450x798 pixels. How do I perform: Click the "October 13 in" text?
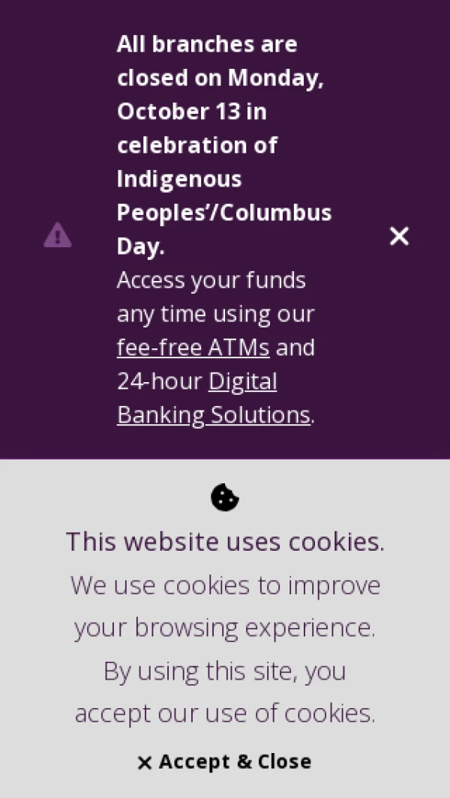[191, 112]
